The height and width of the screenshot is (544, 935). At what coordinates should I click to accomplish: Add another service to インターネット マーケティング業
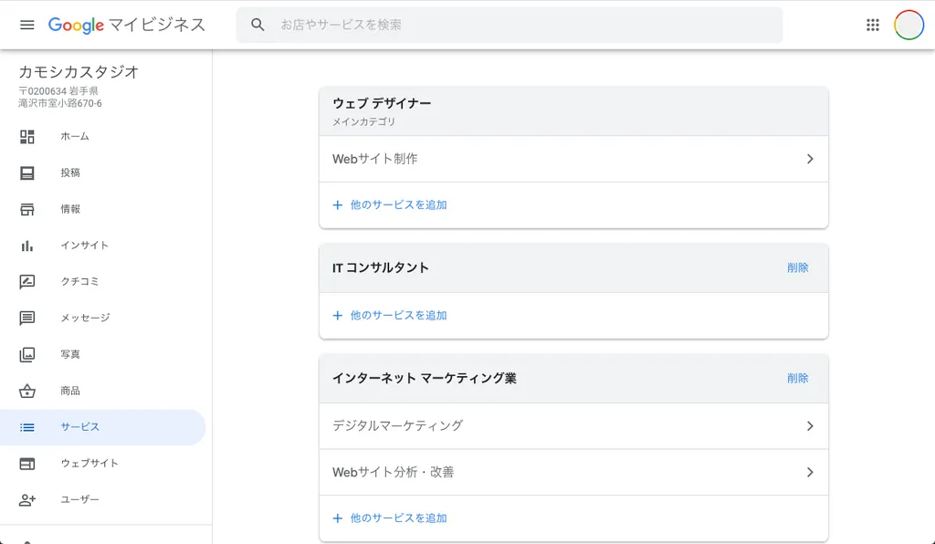(398, 518)
